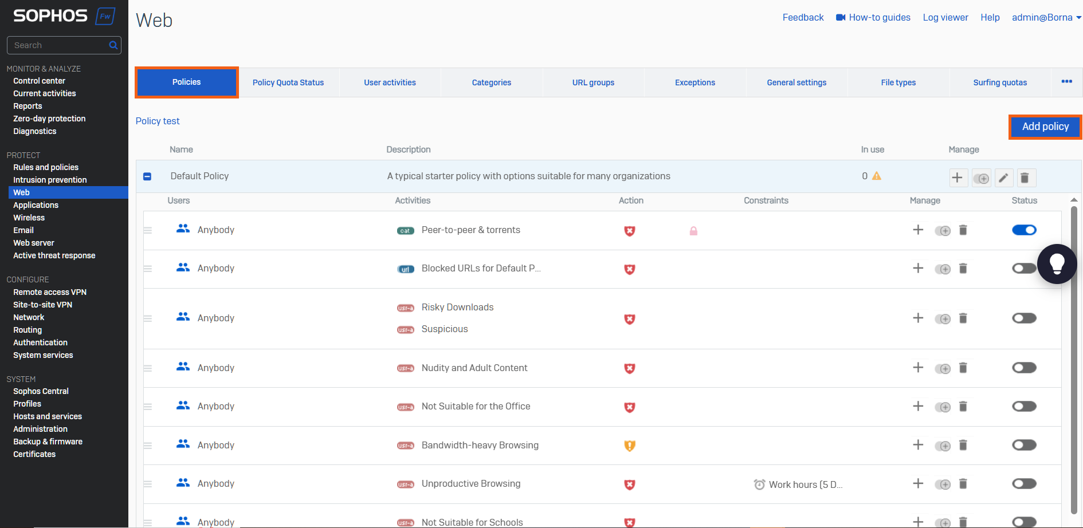Image resolution: width=1083 pixels, height=528 pixels.
Task: Open the lightbulb help assistant icon
Action: [1057, 264]
